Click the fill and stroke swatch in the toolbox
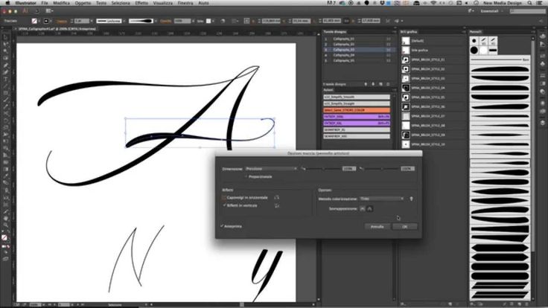 coord(4,237)
